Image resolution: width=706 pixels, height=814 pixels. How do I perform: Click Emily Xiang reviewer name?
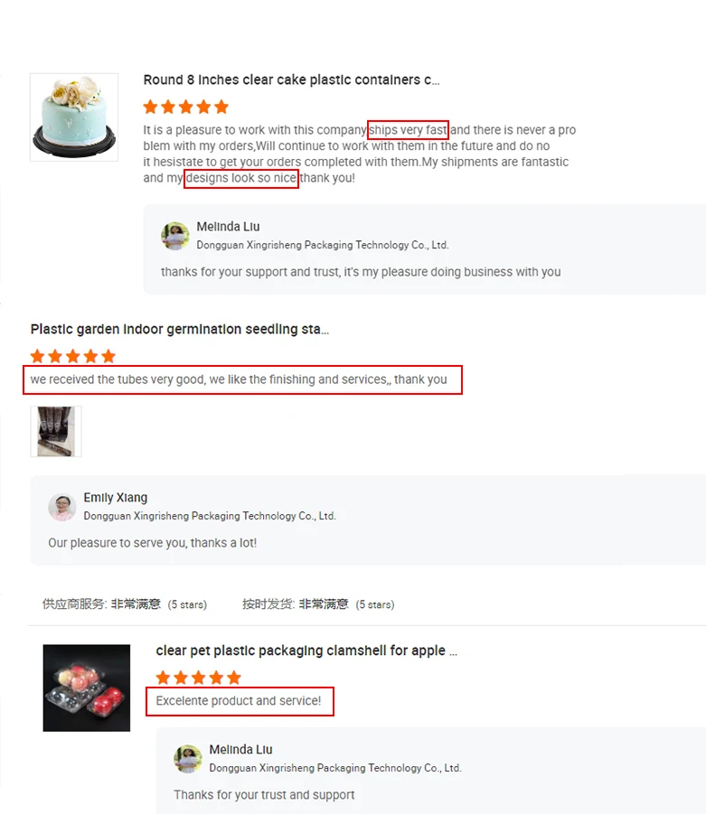point(116,497)
